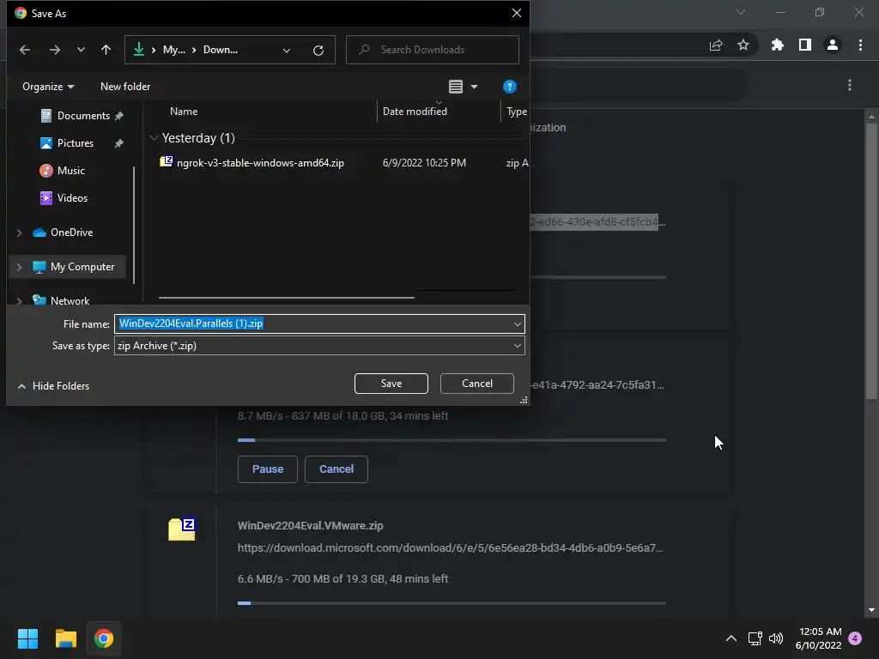Viewport: 879px width, 659px height.
Task: Open network status tray icon
Action: pos(755,638)
